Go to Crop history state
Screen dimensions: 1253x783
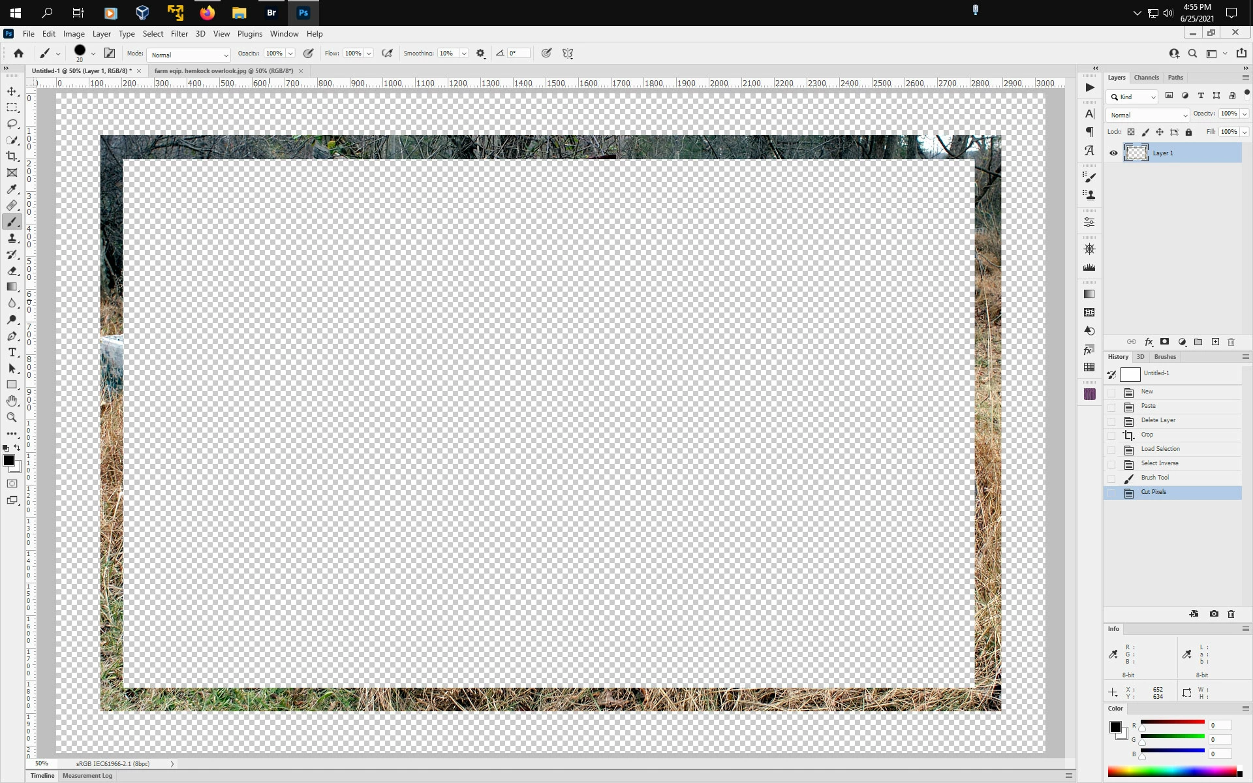coord(1147,435)
